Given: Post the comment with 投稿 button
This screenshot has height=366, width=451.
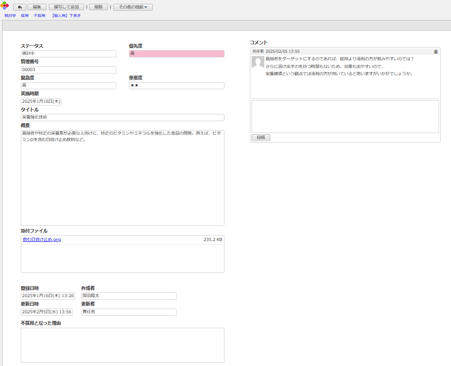Looking at the screenshot, I should point(261,138).
